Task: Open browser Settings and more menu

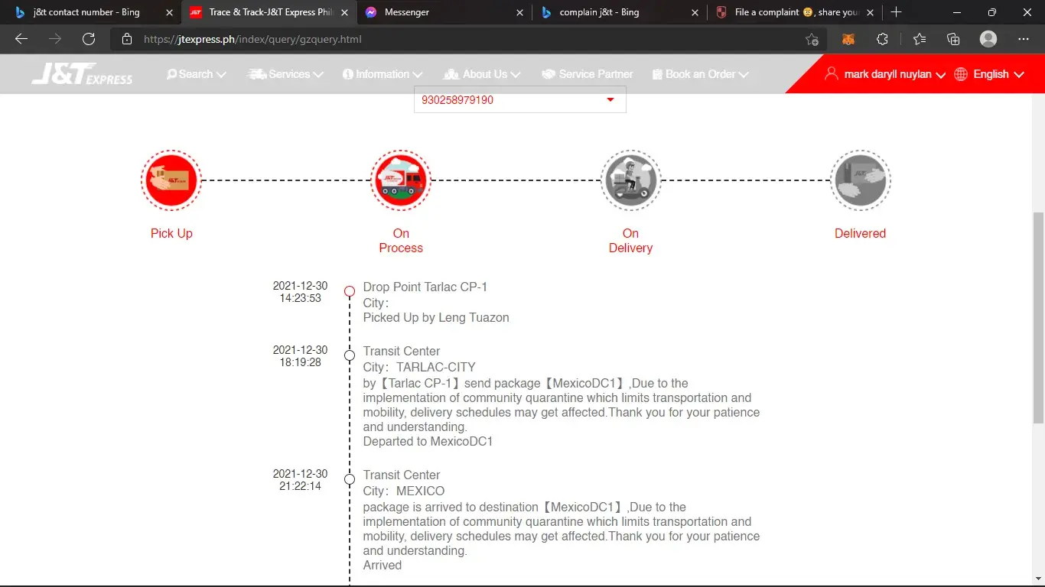Action: click(1024, 39)
